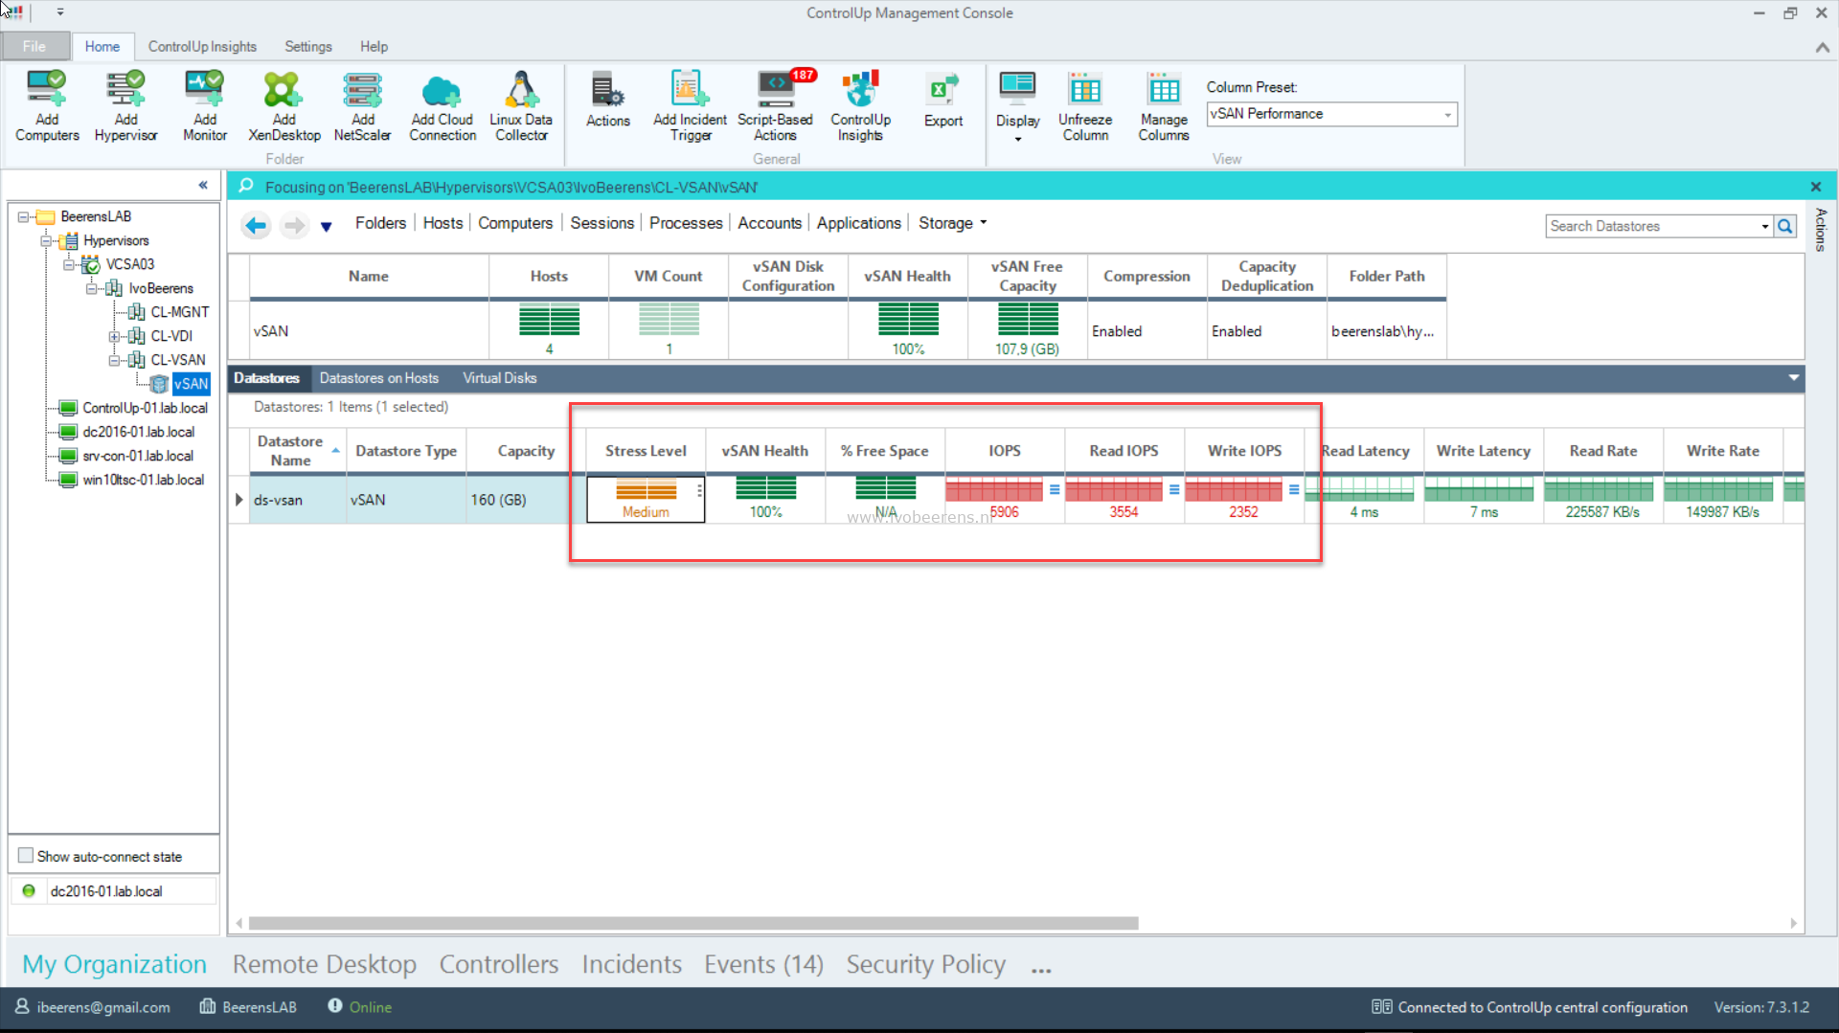Image resolution: width=1839 pixels, height=1033 pixels.
Task: Open the Storage dropdown menu
Action: point(953,223)
